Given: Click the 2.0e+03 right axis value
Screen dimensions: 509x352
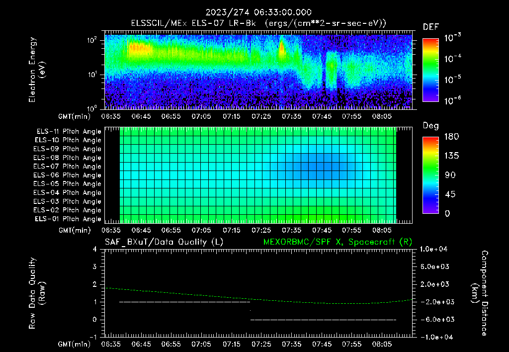Looking at the screenshot, I should point(435,284).
